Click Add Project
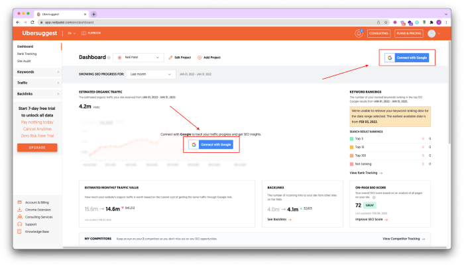Image resolution: width=464 pixels, height=266 pixels. 209,58
